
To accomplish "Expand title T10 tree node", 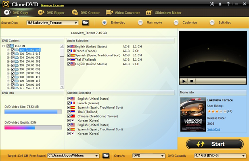I will pos(8,85).
